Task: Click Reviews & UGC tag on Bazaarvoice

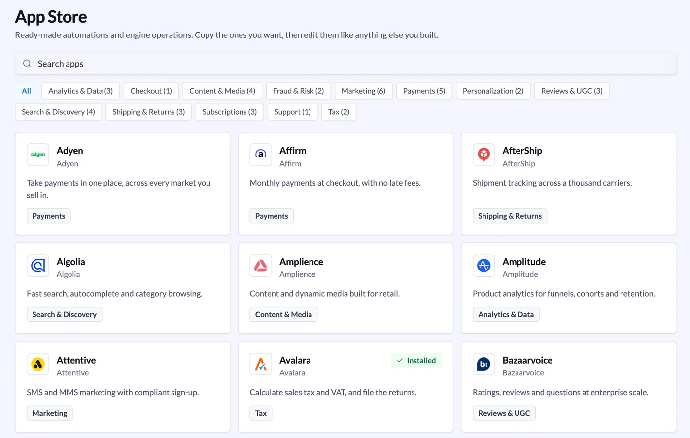Action: (504, 413)
